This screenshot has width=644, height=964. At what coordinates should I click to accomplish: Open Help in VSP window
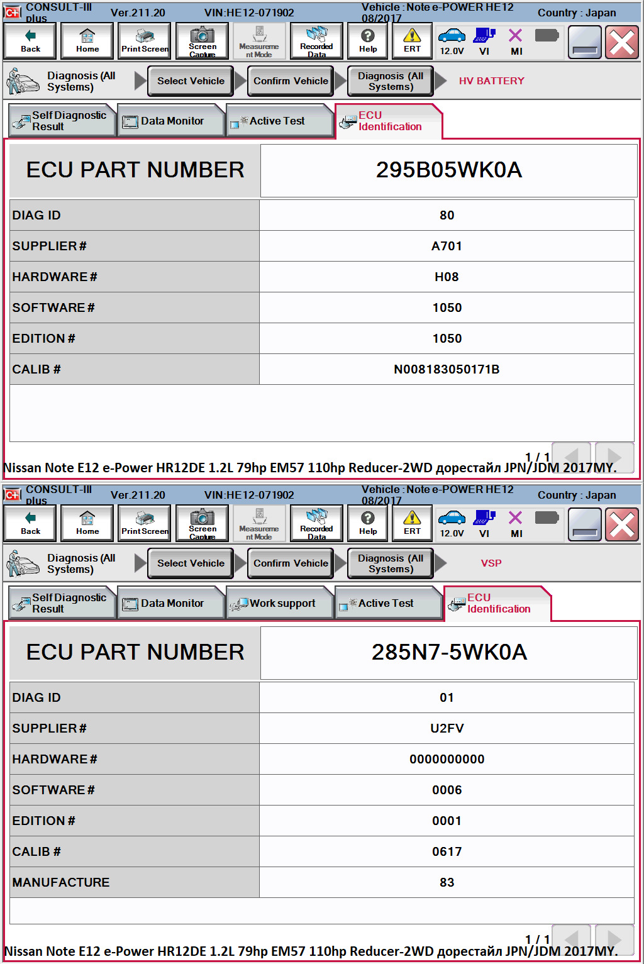point(368,523)
